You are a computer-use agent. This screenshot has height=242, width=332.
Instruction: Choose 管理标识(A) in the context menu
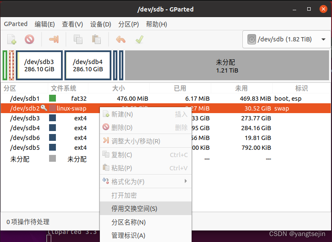(146, 235)
